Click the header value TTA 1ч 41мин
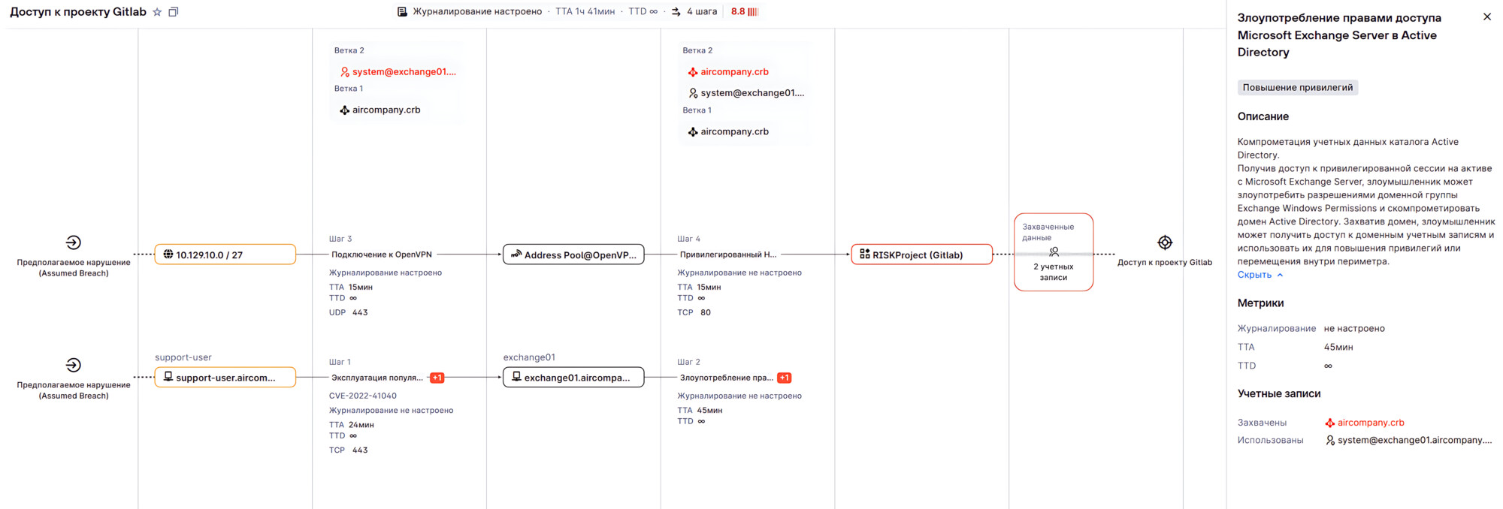 (585, 12)
